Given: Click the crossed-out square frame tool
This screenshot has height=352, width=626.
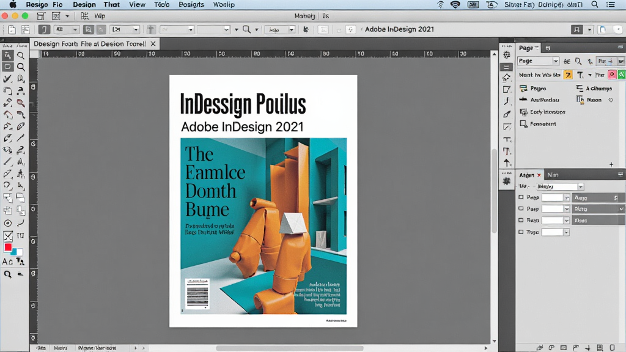Looking at the screenshot, I should pos(7,236).
